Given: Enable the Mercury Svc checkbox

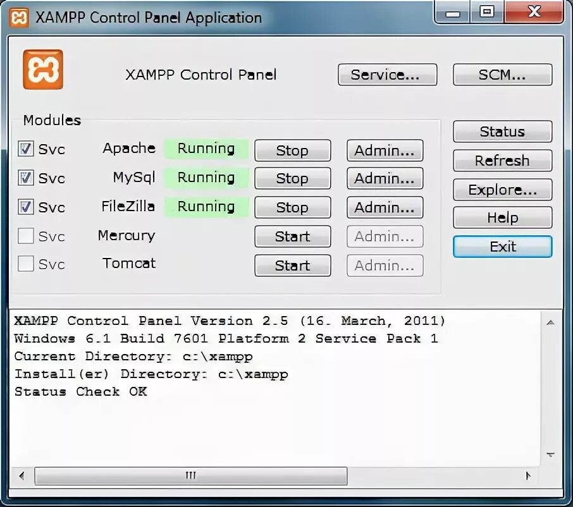Looking at the screenshot, I should 26,236.
